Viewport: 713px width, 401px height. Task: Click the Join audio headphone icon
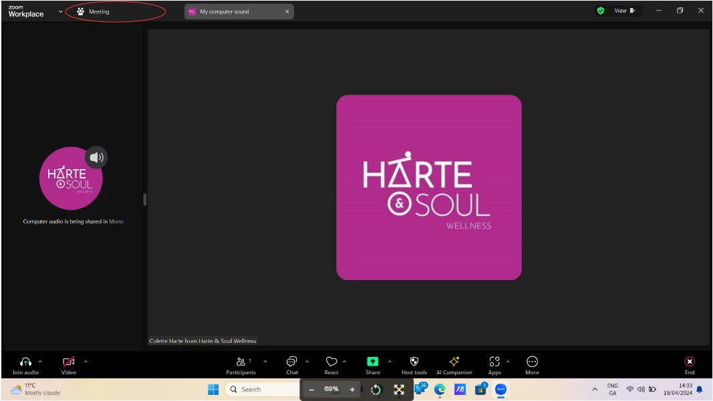tap(25, 362)
